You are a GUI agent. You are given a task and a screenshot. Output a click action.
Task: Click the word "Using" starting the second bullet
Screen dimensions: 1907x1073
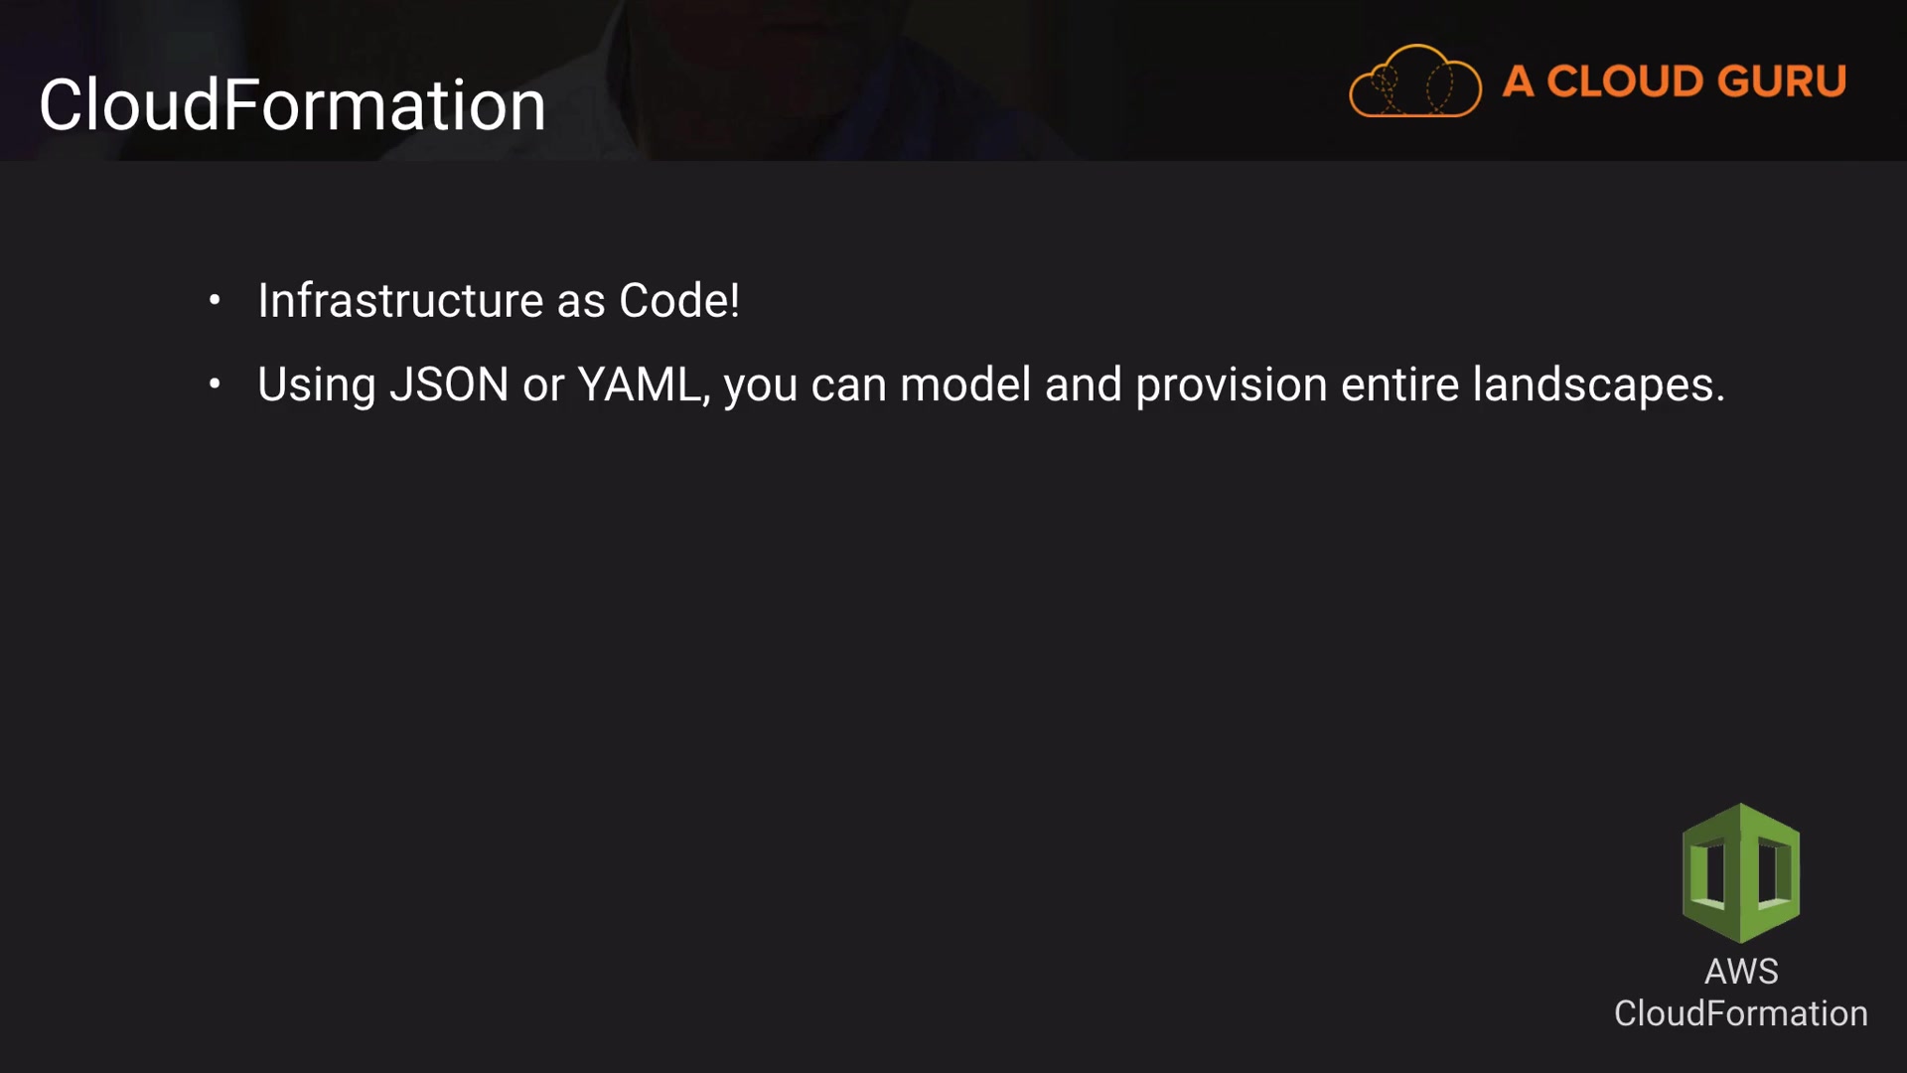point(316,384)
